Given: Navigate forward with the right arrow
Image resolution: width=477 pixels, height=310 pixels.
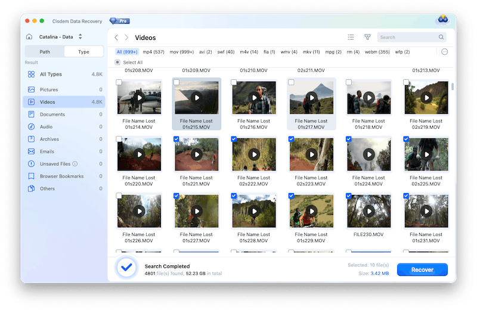Looking at the screenshot, I should [x=126, y=38].
